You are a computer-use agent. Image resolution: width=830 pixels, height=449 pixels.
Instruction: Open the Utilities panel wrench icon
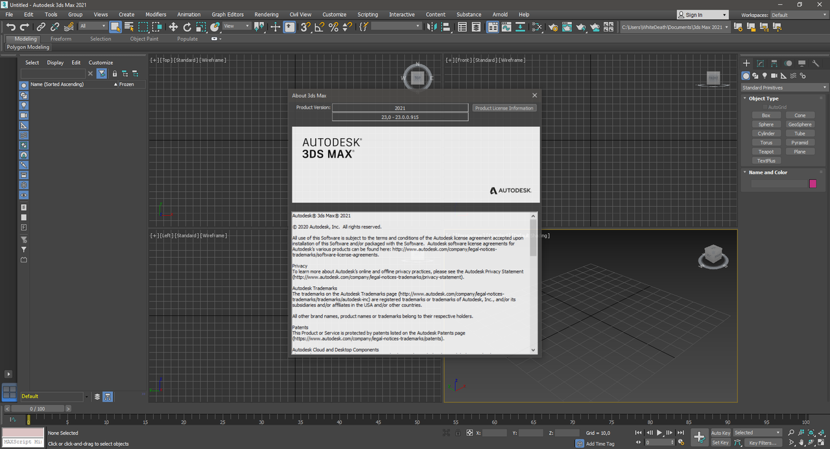816,63
